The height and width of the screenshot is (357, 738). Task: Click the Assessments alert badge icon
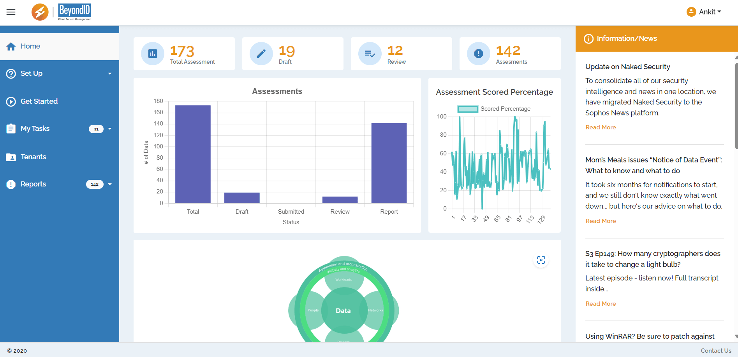point(479,54)
